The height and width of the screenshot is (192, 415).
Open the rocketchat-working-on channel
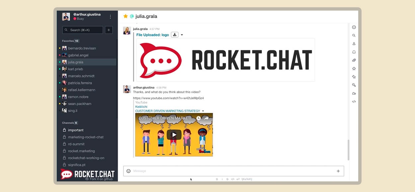pos(86,158)
